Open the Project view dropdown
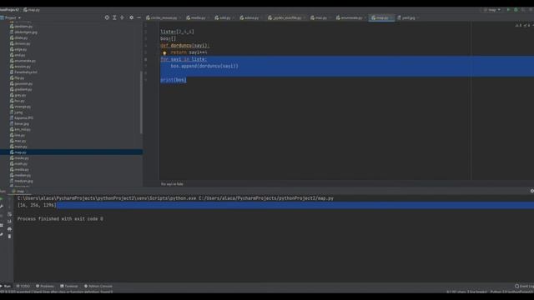The image size is (534, 300). (11, 17)
